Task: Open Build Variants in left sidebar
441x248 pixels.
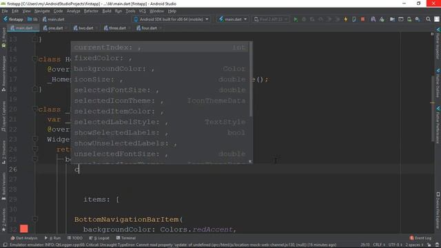Action: coord(3,185)
